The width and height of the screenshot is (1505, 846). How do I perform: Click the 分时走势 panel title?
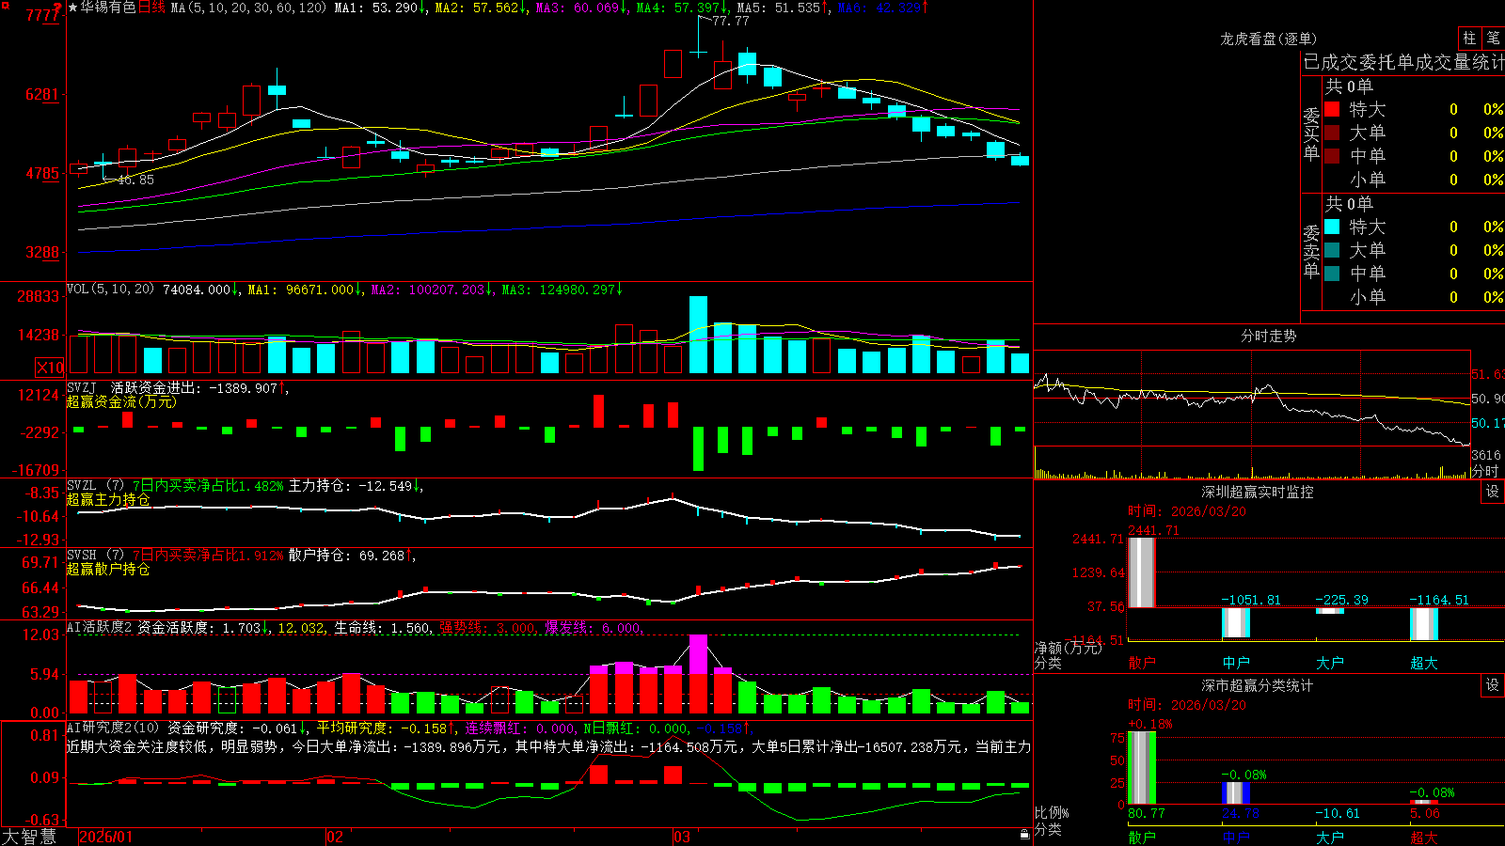click(1268, 336)
